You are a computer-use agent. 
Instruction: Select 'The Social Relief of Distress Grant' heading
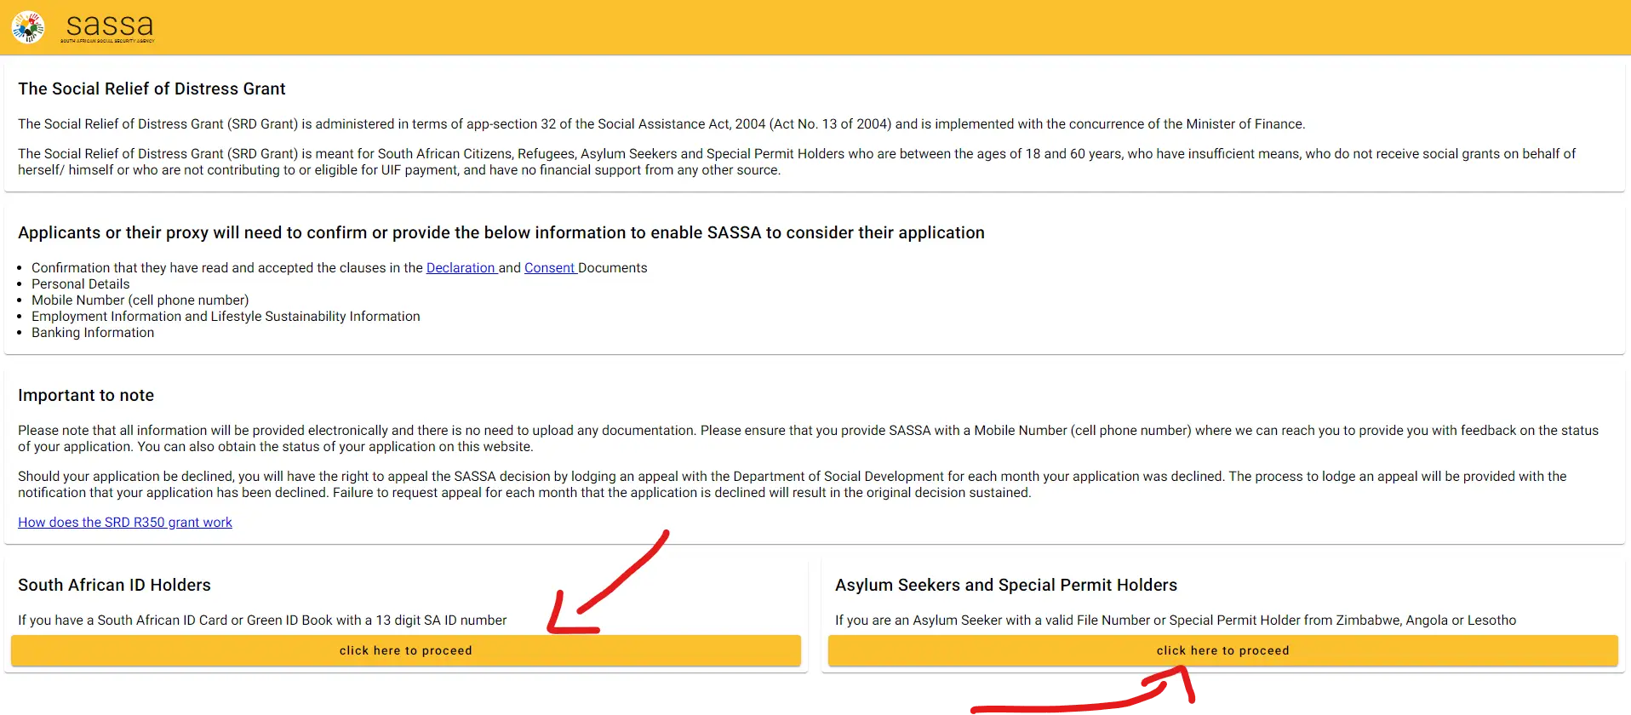pyautogui.click(x=152, y=89)
